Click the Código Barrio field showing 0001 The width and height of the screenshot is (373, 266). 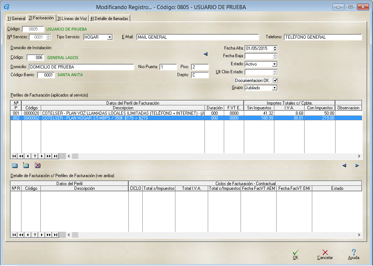click(x=46, y=75)
